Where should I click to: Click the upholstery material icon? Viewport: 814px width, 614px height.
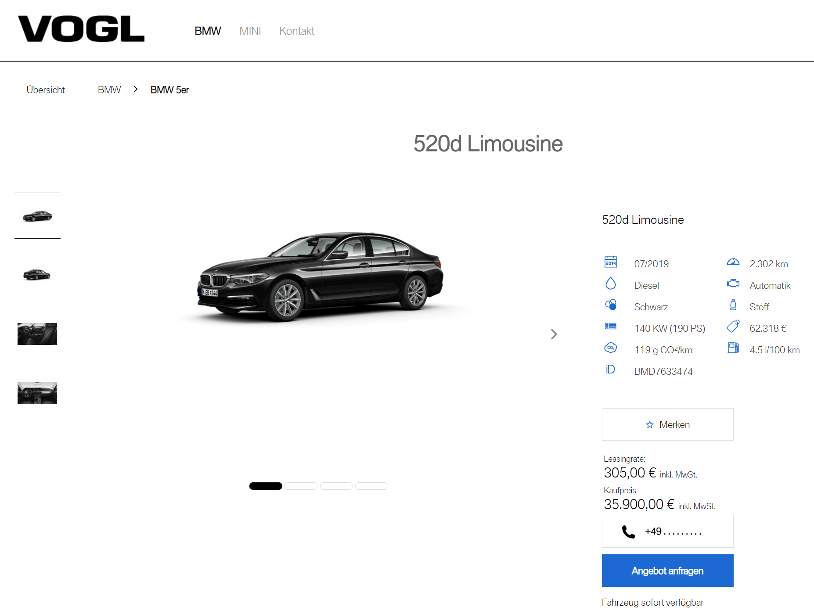(733, 305)
